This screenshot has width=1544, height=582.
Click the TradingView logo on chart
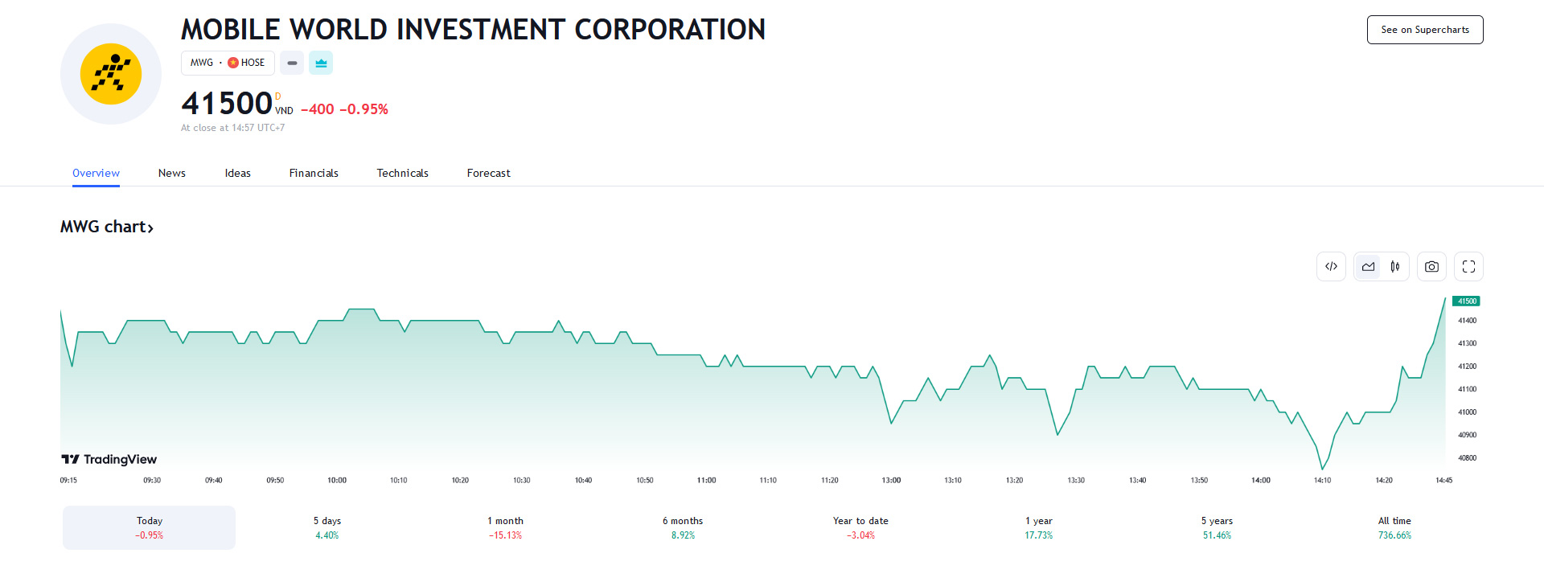(109, 459)
